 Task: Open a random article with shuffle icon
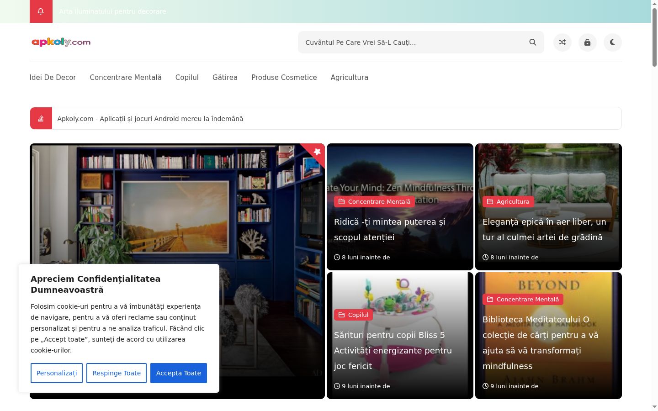pos(562,42)
